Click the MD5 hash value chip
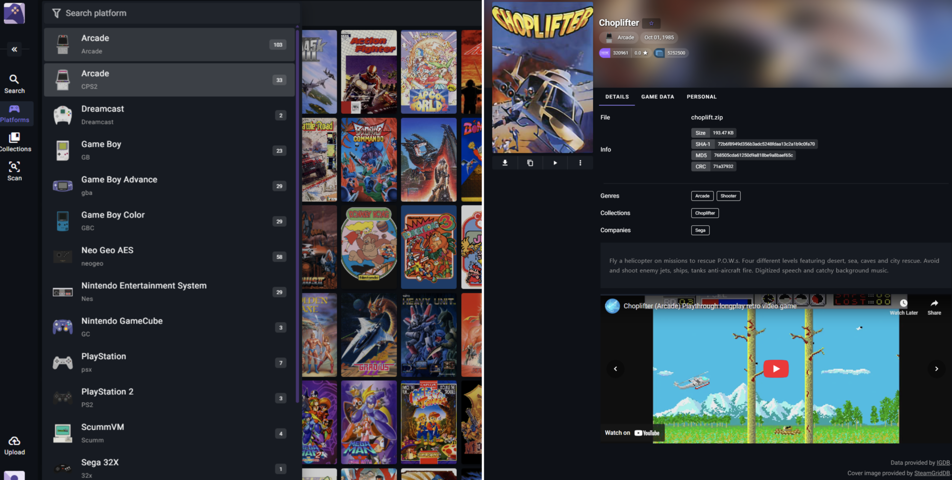The height and width of the screenshot is (480, 952). coord(744,155)
